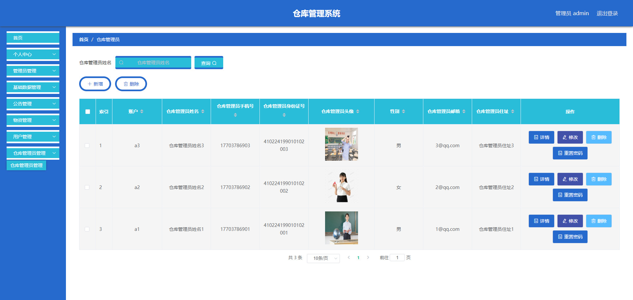Viewport: 633px width, 300px height.
Task: Check the row for account a3
Action: pos(87,146)
